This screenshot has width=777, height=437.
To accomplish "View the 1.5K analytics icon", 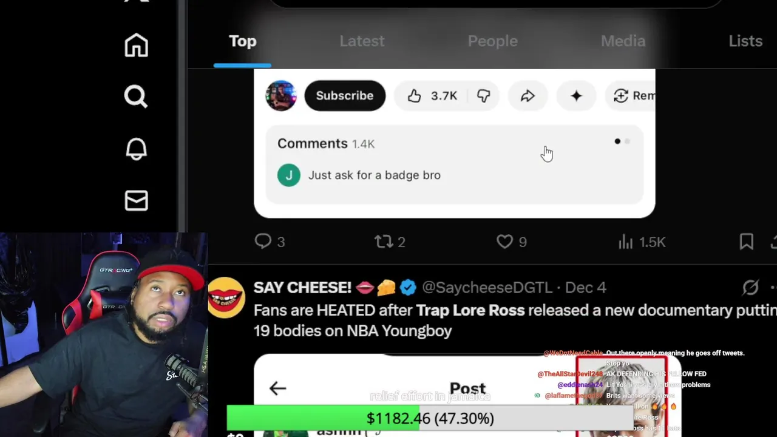I will pyautogui.click(x=642, y=242).
